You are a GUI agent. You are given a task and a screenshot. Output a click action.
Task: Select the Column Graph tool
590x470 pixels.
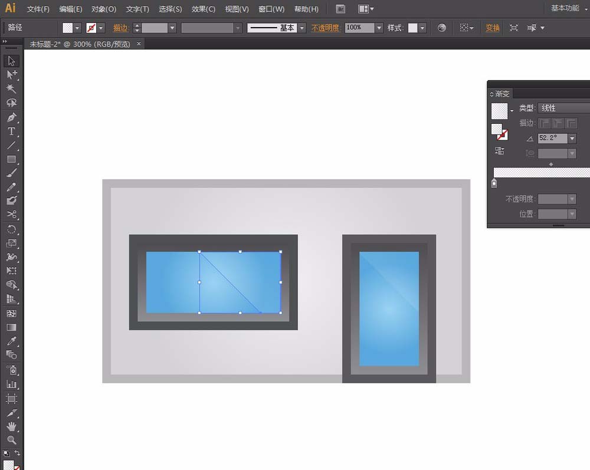[x=11, y=384]
